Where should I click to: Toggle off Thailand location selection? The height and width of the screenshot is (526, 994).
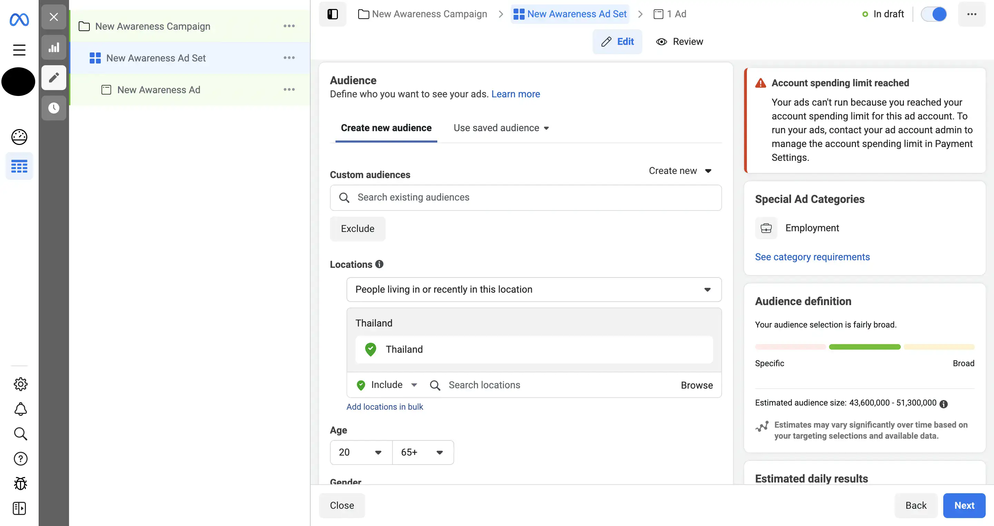pyautogui.click(x=370, y=349)
